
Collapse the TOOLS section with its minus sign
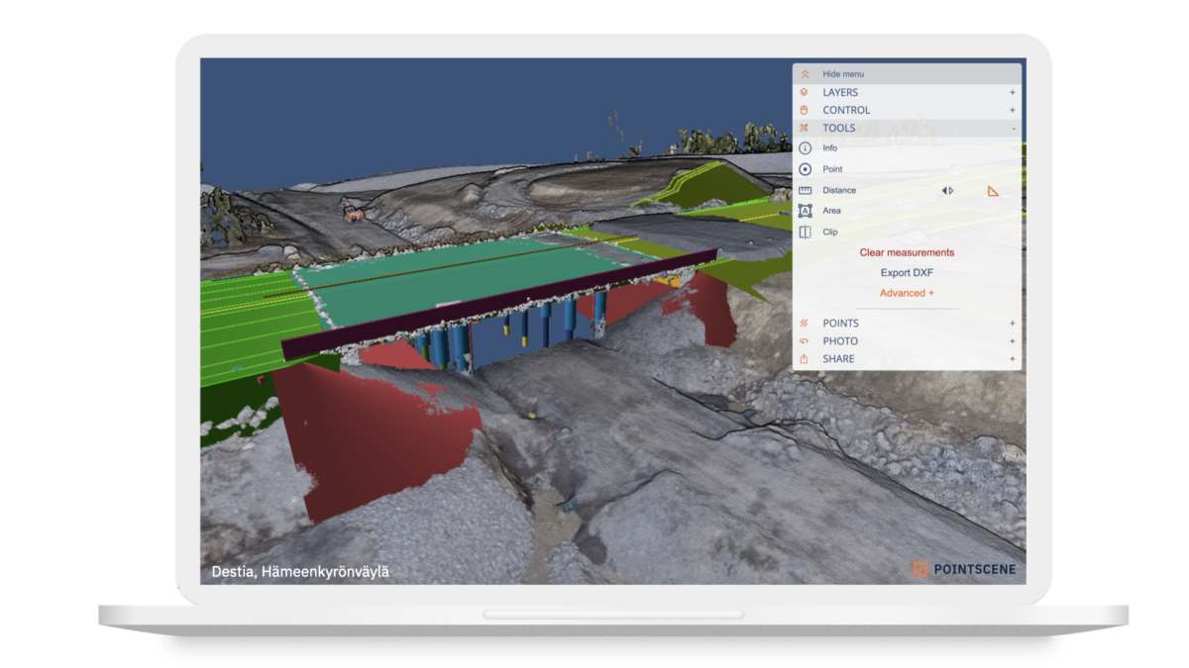tap(1013, 129)
